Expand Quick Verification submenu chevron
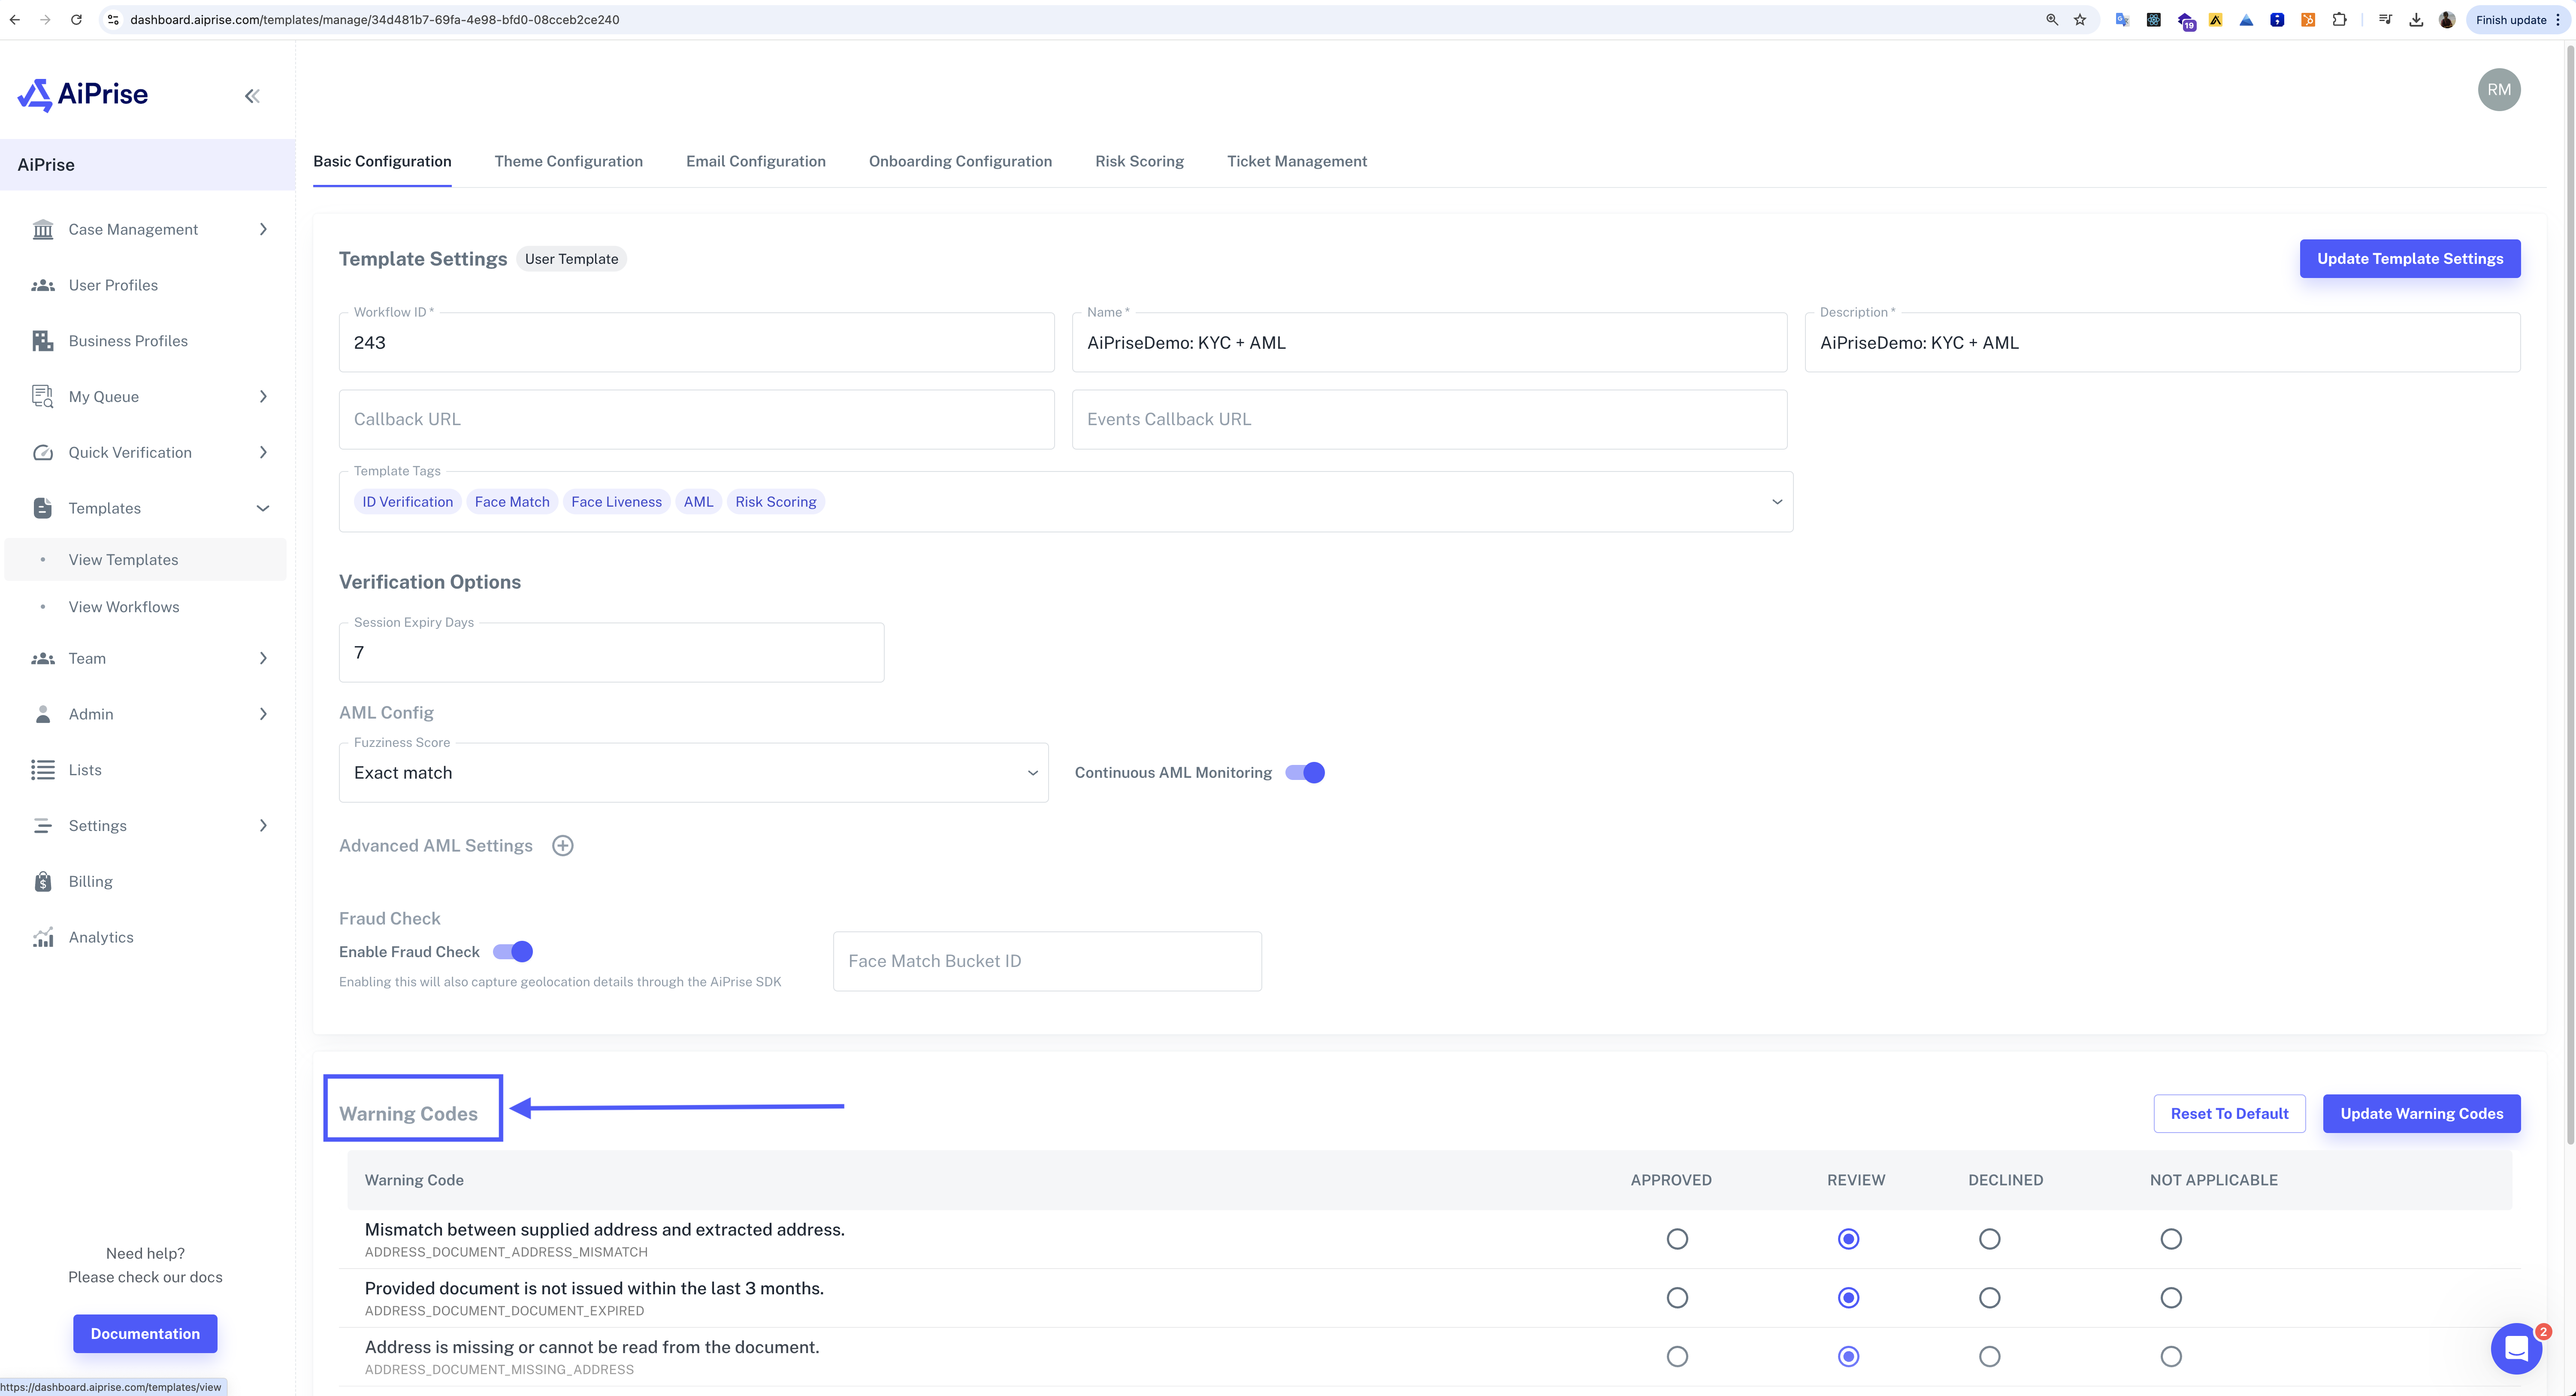 [263, 453]
